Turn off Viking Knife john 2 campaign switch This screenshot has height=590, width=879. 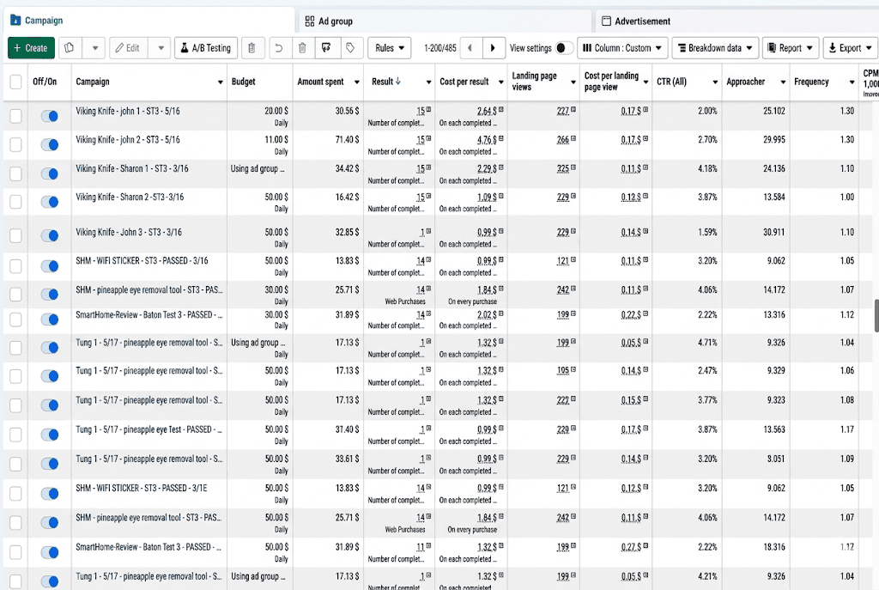[49, 144]
